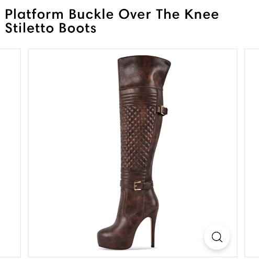Click the magnifying glass zoom icon
The image size is (259, 261).
click(217, 237)
